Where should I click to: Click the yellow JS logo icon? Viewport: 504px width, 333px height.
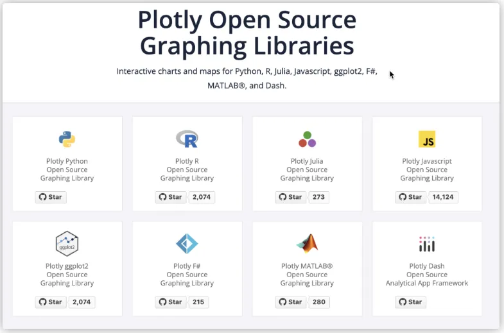pos(427,139)
